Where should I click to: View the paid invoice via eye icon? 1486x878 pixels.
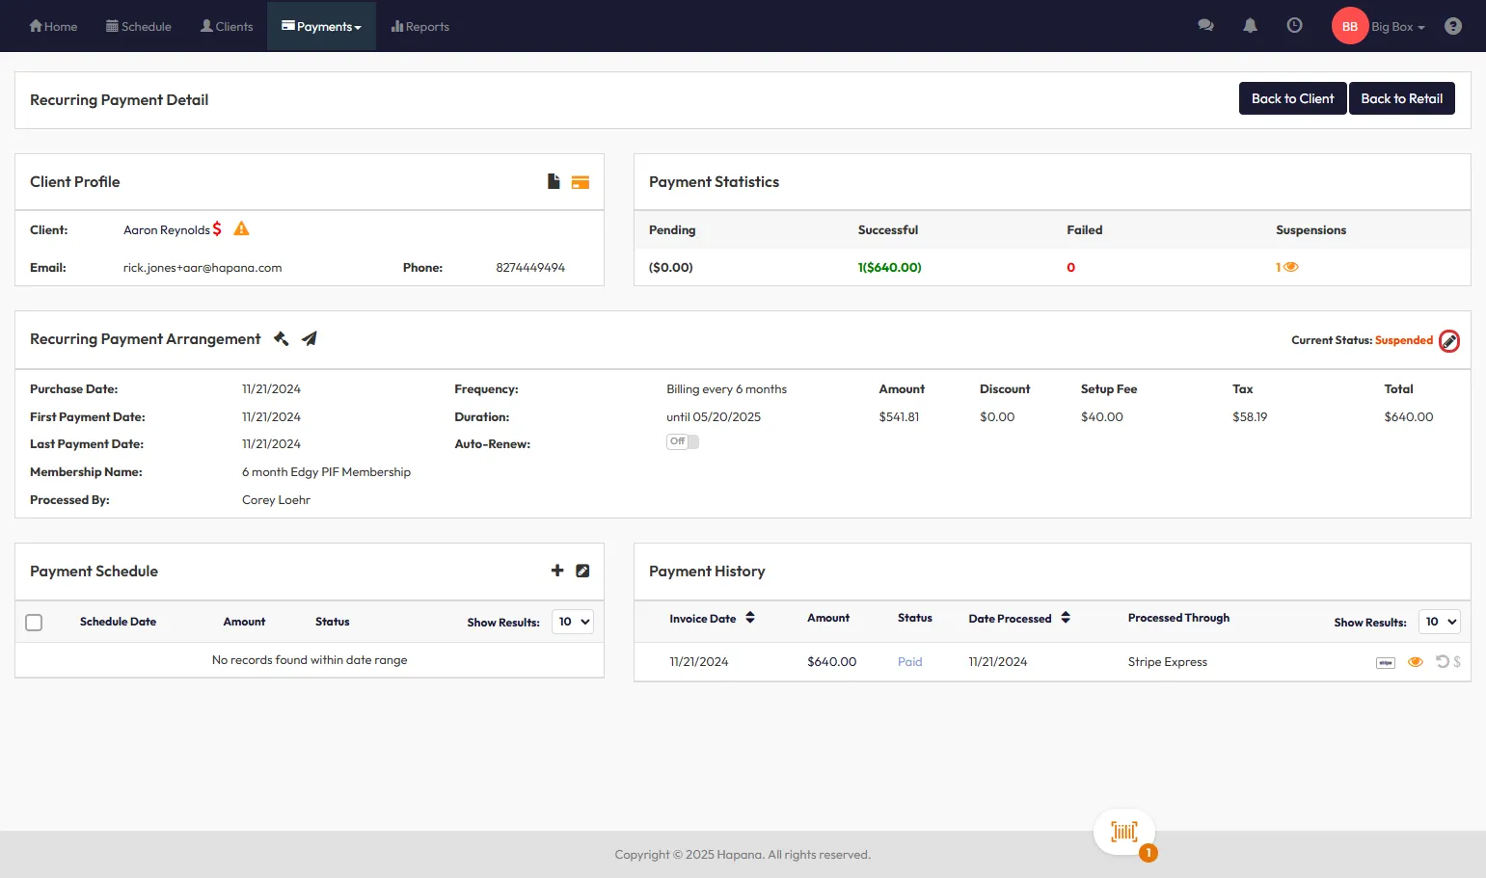point(1415,662)
